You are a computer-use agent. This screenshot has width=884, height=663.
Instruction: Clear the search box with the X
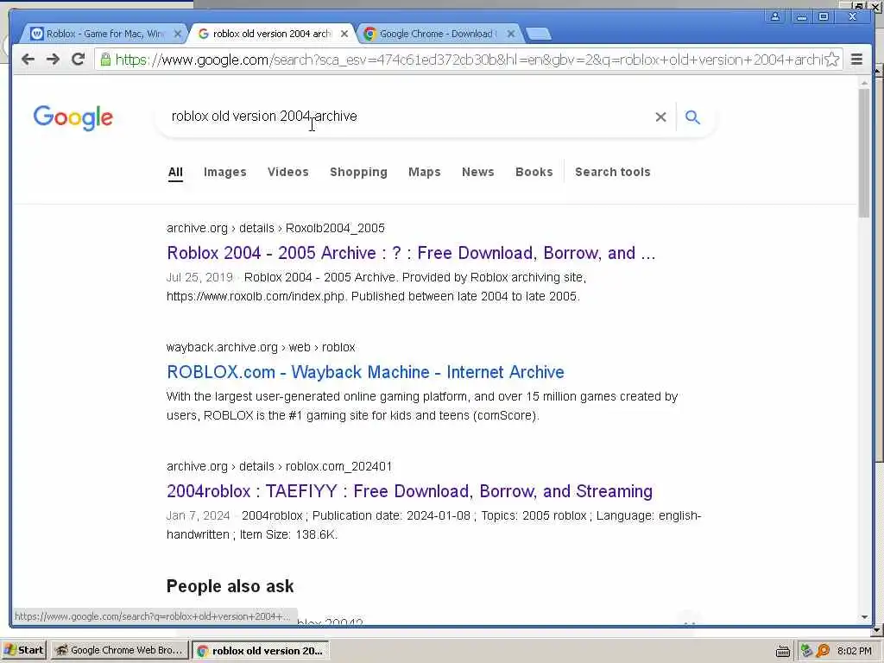(x=660, y=117)
